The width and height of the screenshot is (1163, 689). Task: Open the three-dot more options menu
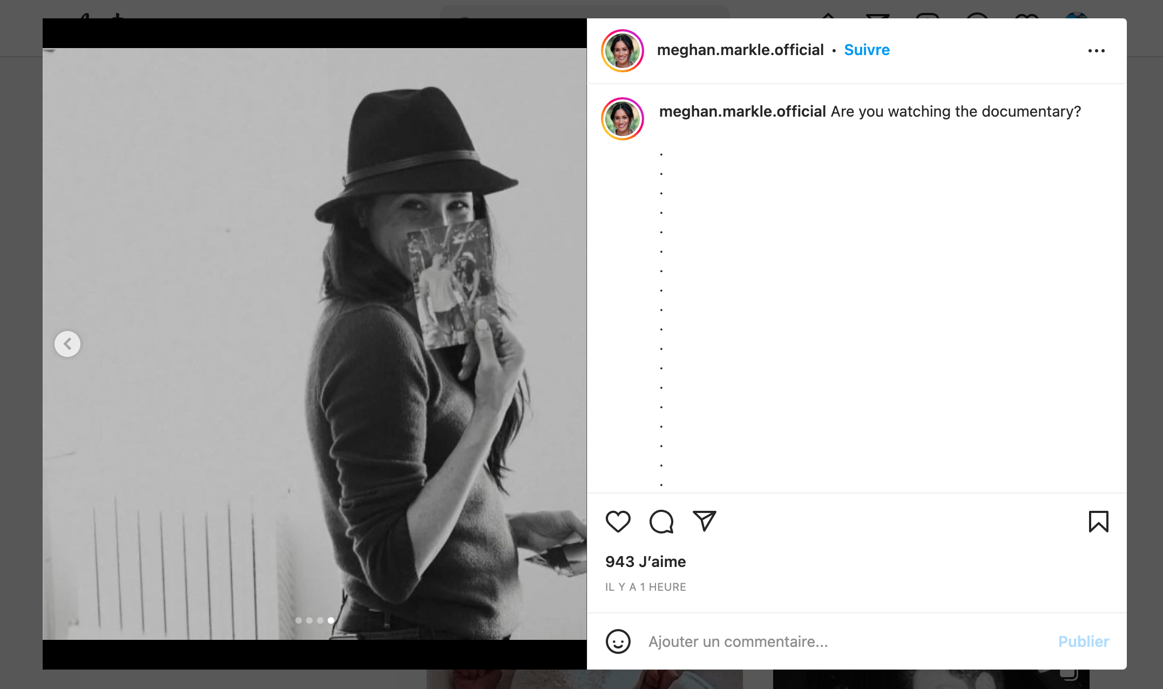(x=1096, y=51)
